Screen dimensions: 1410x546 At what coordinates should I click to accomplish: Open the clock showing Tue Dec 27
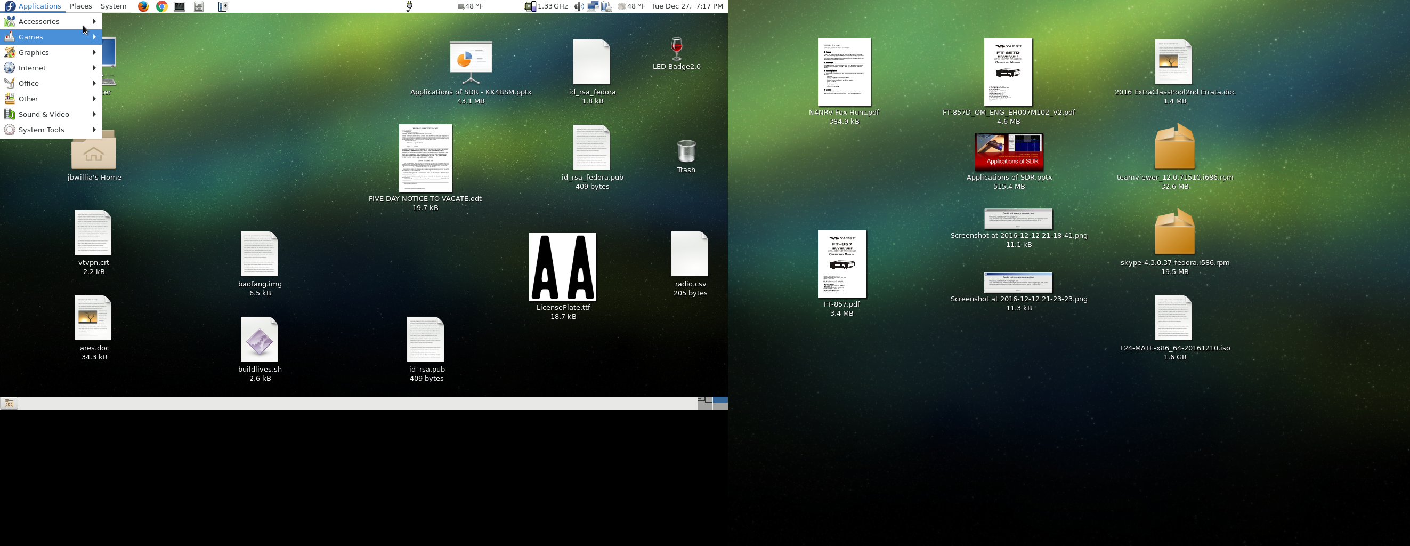point(687,6)
